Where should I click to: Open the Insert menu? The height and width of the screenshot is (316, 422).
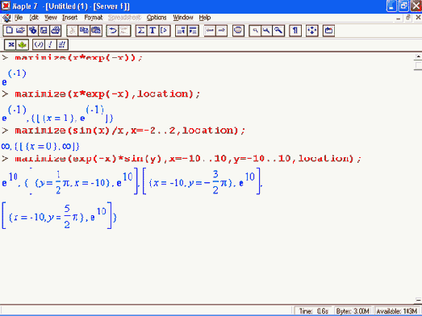click(69, 18)
